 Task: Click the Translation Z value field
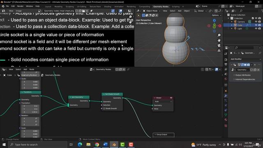[x=30, y=112]
